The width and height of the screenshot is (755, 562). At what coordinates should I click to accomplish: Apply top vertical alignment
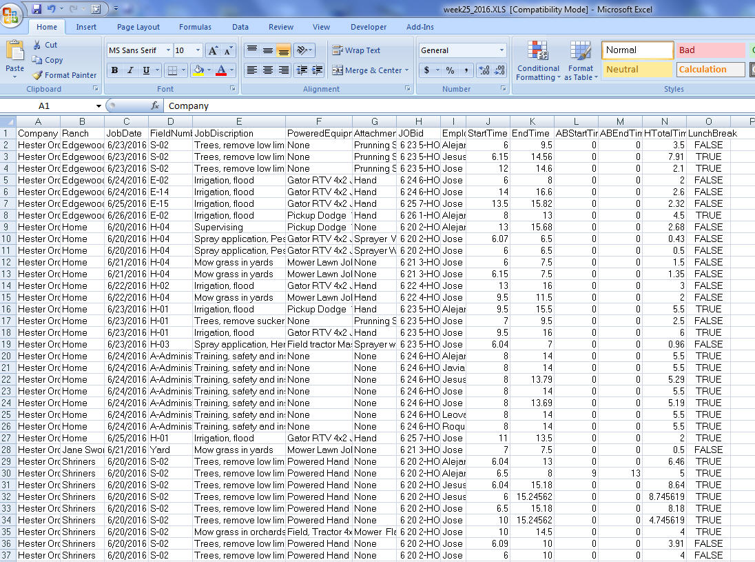click(252, 50)
